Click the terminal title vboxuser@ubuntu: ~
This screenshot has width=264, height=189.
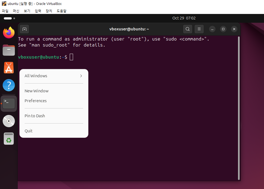tap(129, 29)
